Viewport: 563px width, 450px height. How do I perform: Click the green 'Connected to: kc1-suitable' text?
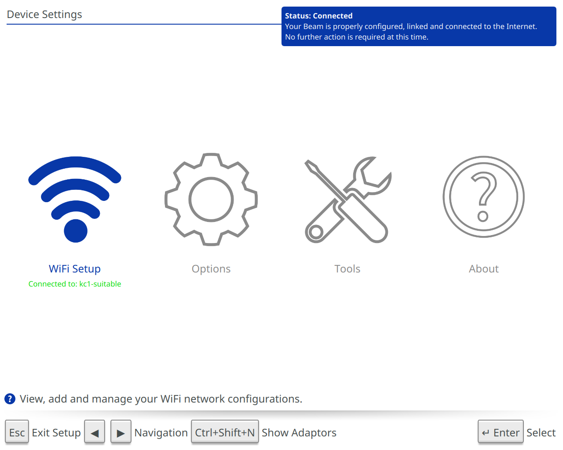click(x=75, y=284)
